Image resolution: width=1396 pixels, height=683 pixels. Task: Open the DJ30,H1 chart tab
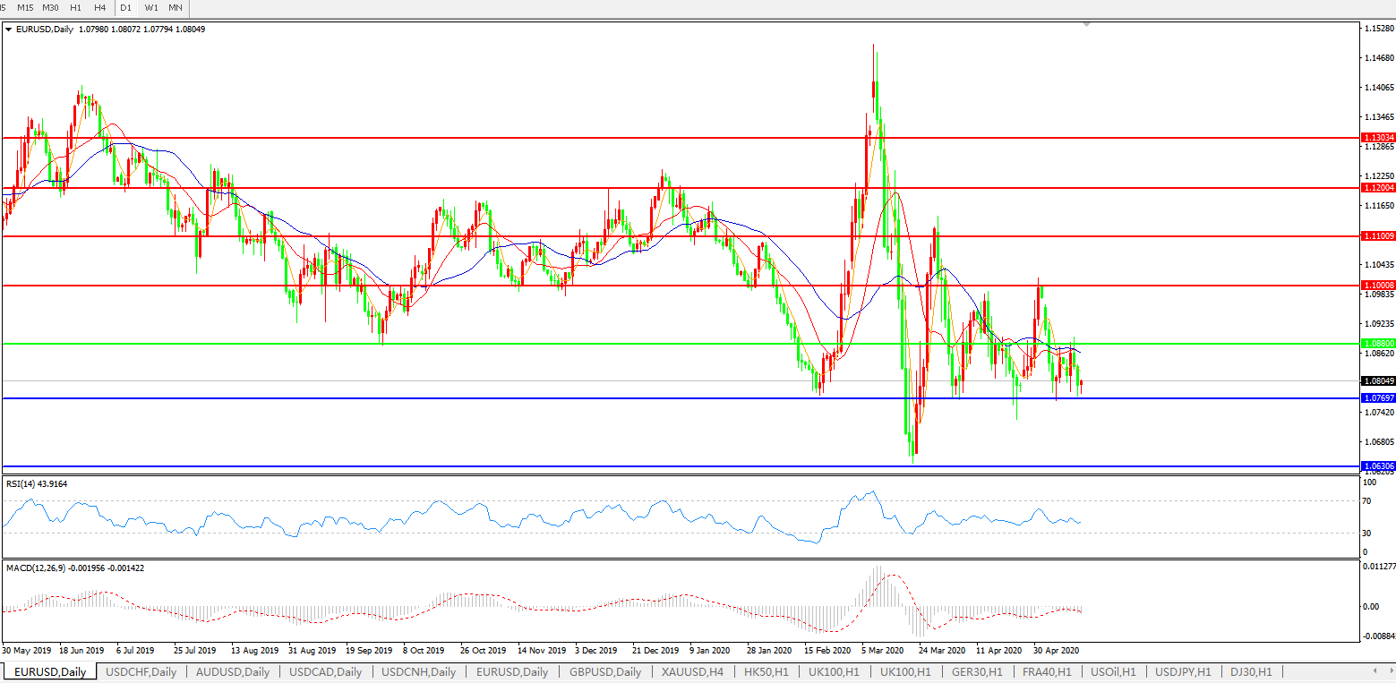pos(1250,671)
